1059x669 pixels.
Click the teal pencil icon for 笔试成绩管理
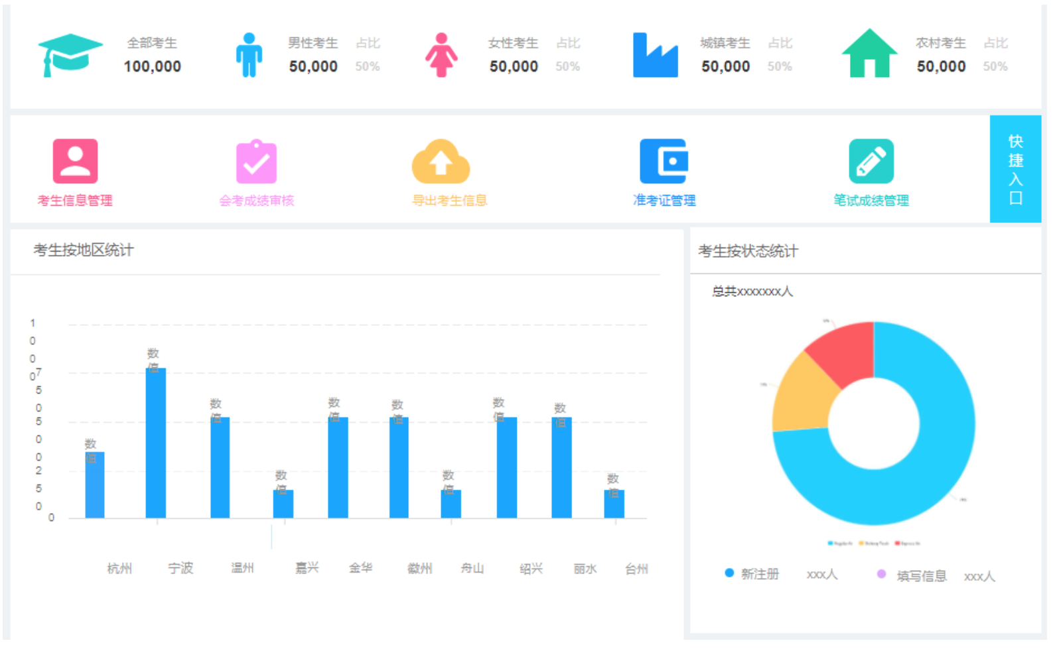point(871,161)
